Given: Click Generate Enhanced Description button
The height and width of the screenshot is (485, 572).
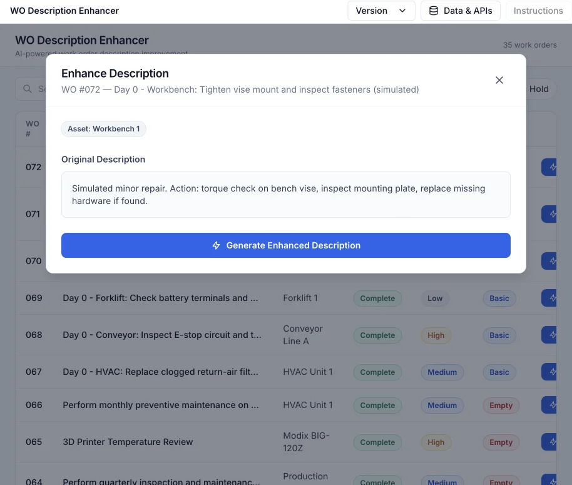Looking at the screenshot, I should [286, 245].
